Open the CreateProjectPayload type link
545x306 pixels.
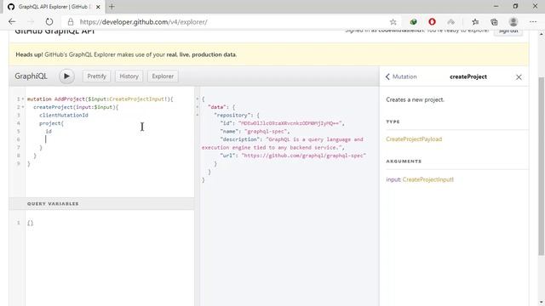click(414, 139)
